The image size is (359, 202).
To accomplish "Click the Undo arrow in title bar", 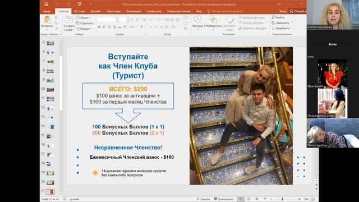I will click(57, 4).
